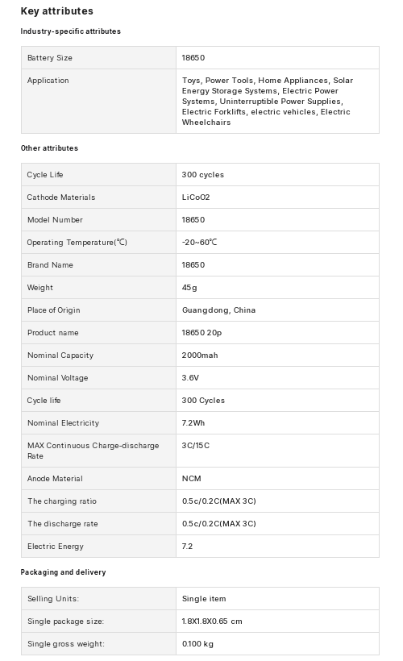Select the Product name value 18650 20p
The height and width of the screenshot is (661, 403).
click(201, 333)
